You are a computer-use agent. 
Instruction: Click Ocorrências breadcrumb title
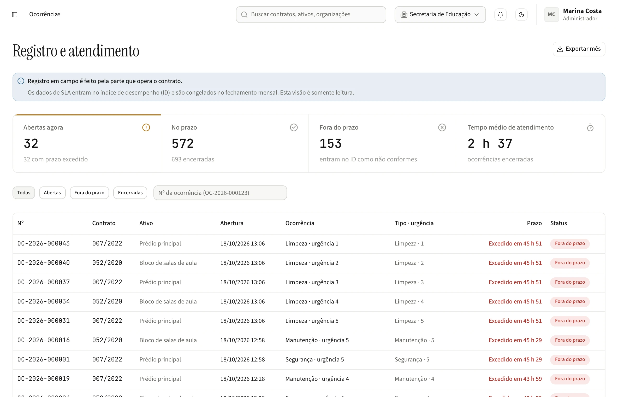(45, 14)
